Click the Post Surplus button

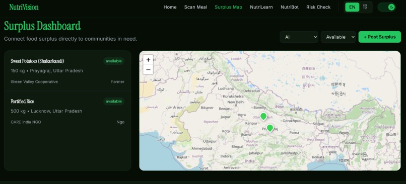coord(380,37)
